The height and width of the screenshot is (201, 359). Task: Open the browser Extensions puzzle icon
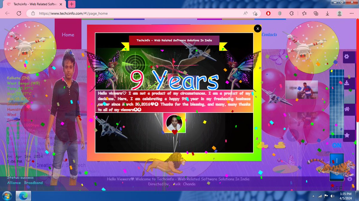291,13
